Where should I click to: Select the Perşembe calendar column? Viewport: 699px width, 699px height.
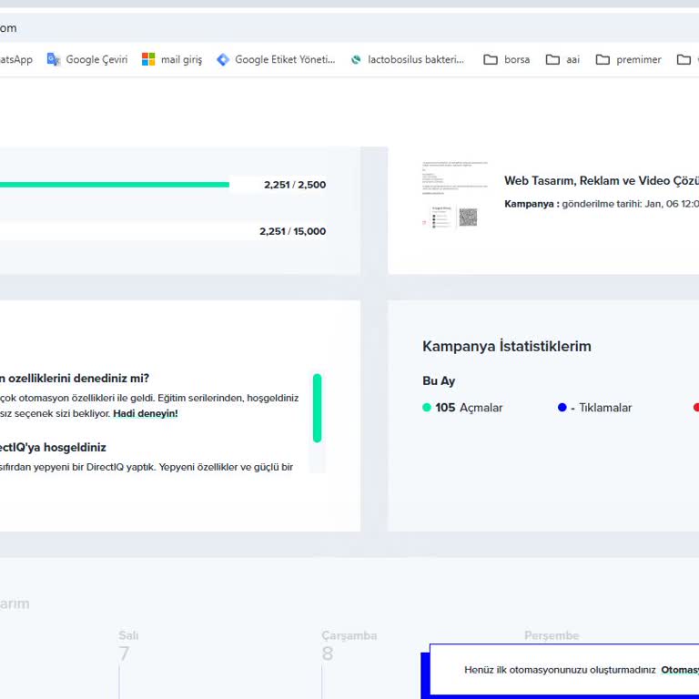click(x=552, y=635)
